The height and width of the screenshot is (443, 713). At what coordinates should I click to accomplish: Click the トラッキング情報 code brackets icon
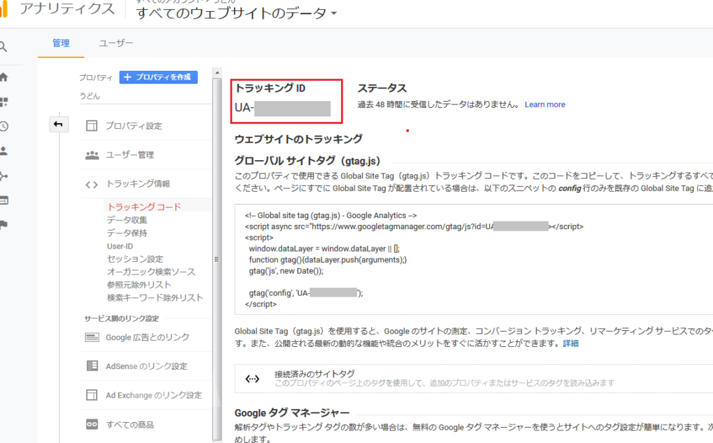(x=92, y=184)
